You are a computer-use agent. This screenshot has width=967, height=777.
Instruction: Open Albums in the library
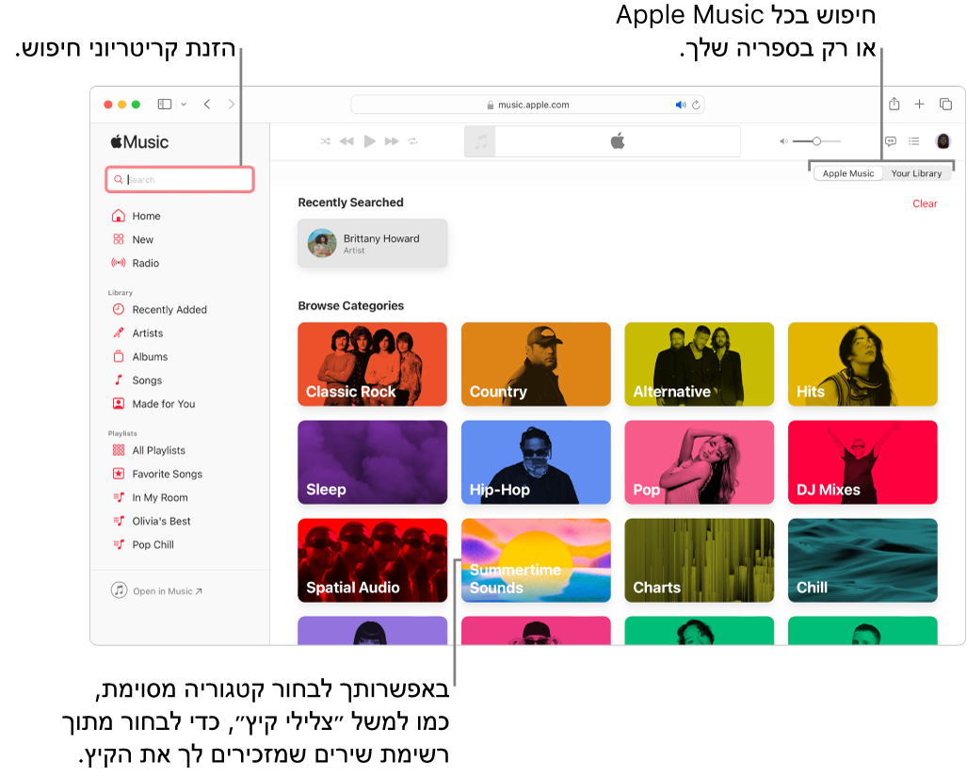point(139,356)
